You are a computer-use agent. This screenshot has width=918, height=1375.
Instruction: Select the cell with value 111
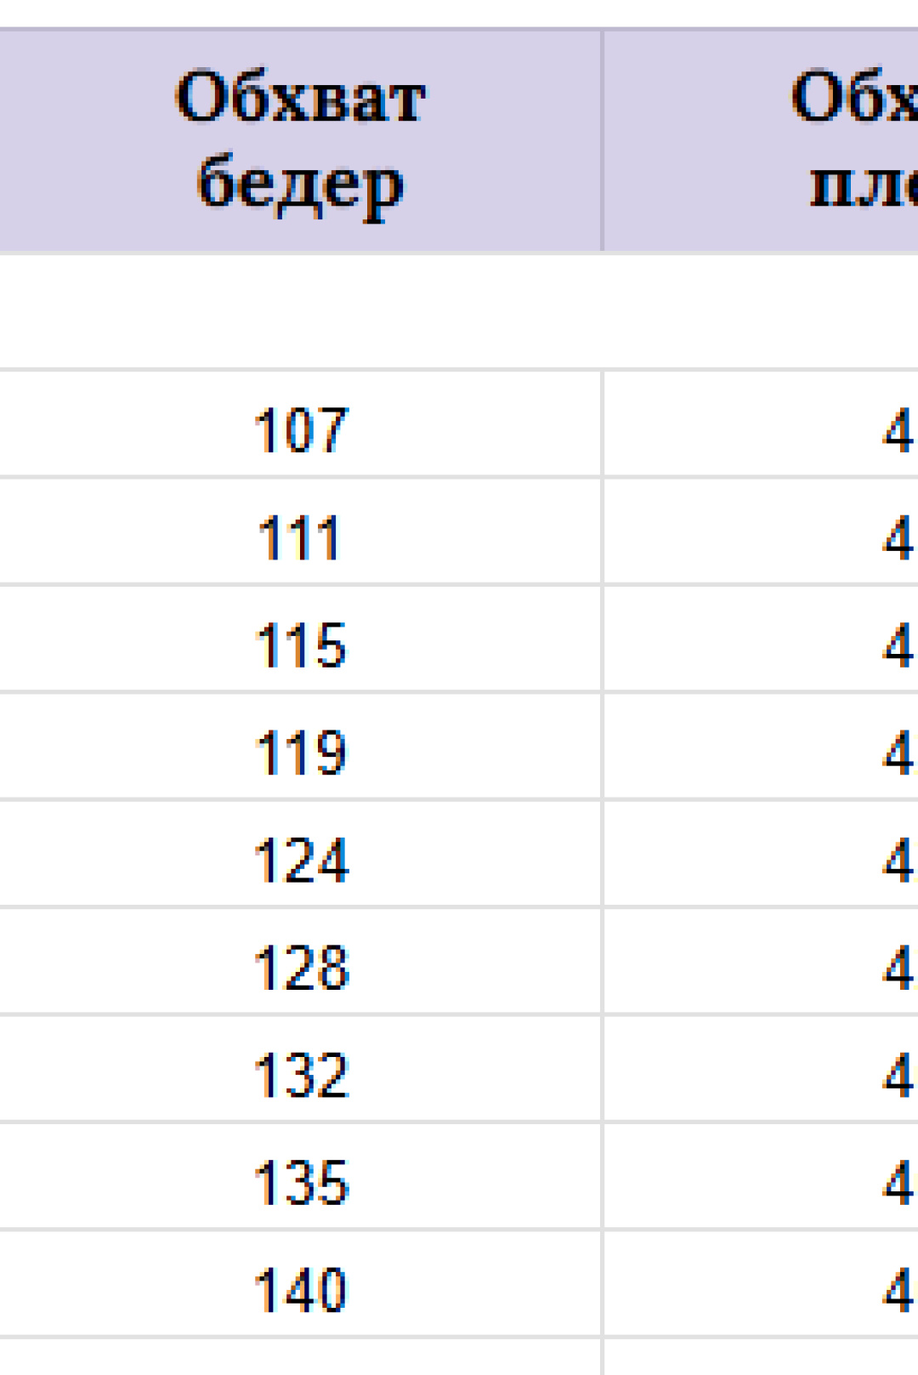click(300, 532)
